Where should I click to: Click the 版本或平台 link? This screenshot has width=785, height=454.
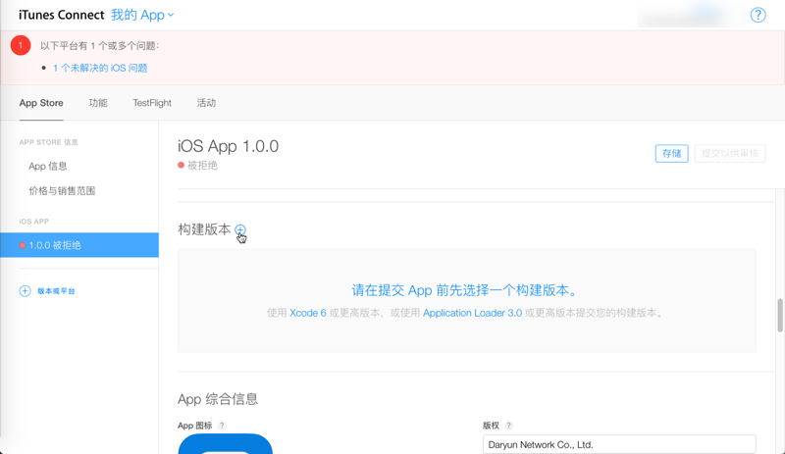click(x=56, y=291)
